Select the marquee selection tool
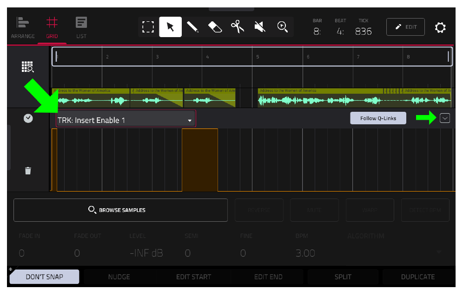This screenshot has width=463, height=295. [148, 27]
